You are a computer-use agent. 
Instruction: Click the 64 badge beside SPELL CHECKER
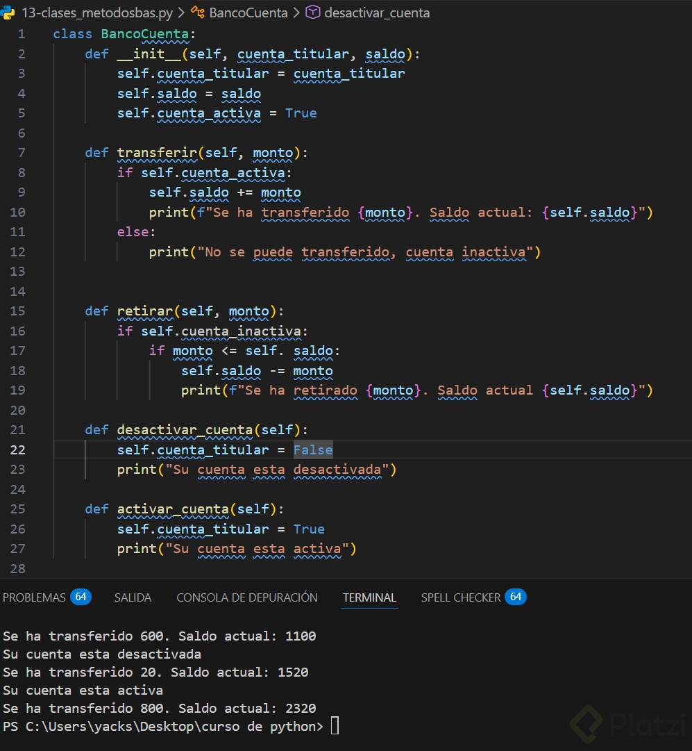pyautogui.click(x=516, y=597)
